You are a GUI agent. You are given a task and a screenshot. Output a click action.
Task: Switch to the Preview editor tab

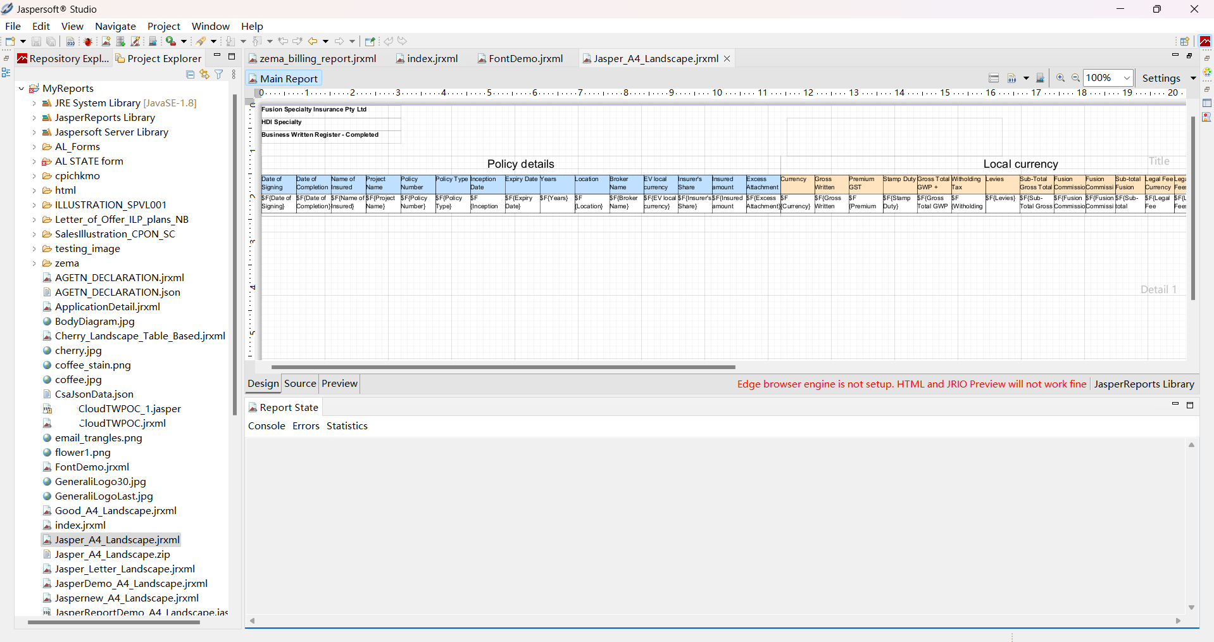pos(339,384)
